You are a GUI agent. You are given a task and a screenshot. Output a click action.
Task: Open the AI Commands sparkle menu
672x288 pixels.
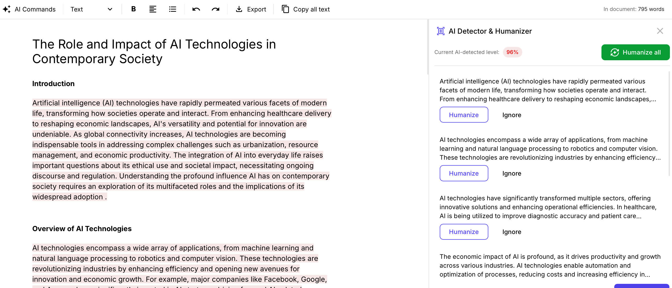click(29, 9)
